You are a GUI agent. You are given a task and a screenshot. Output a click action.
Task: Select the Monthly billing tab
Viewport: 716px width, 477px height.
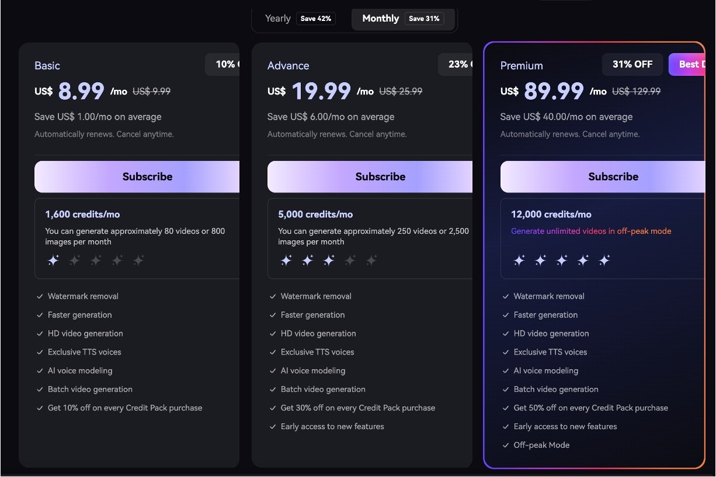[381, 19]
